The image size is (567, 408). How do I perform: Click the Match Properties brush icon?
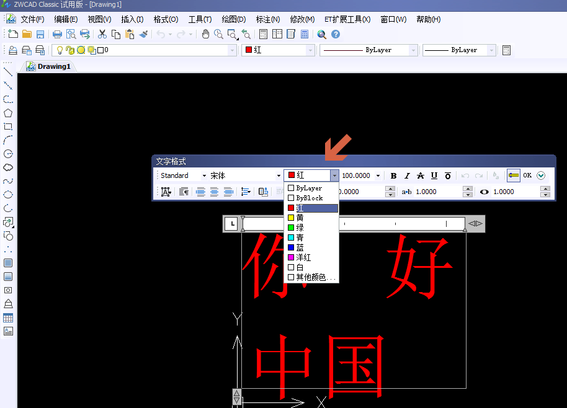[143, 34]
